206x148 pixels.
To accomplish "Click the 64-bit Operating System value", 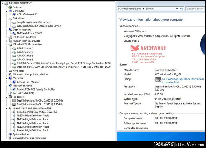I will (168, 99).
